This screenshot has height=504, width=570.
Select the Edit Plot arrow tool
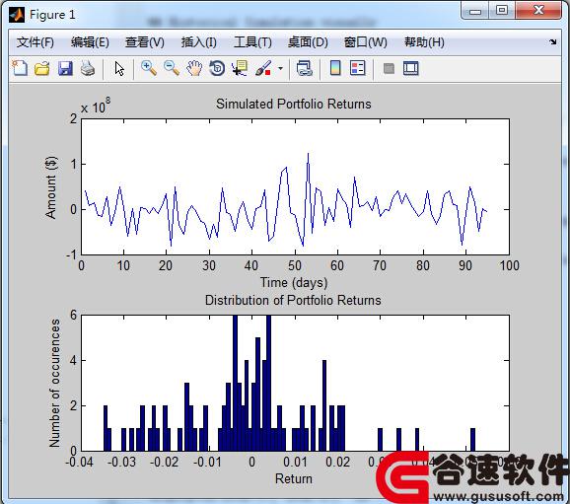click(x=119, y=68)
